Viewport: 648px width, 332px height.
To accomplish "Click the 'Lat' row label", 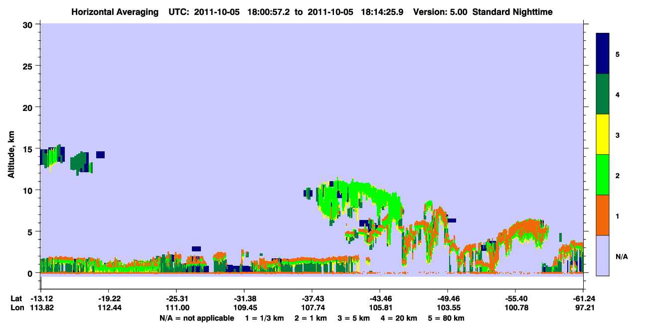I will point(16,299).
